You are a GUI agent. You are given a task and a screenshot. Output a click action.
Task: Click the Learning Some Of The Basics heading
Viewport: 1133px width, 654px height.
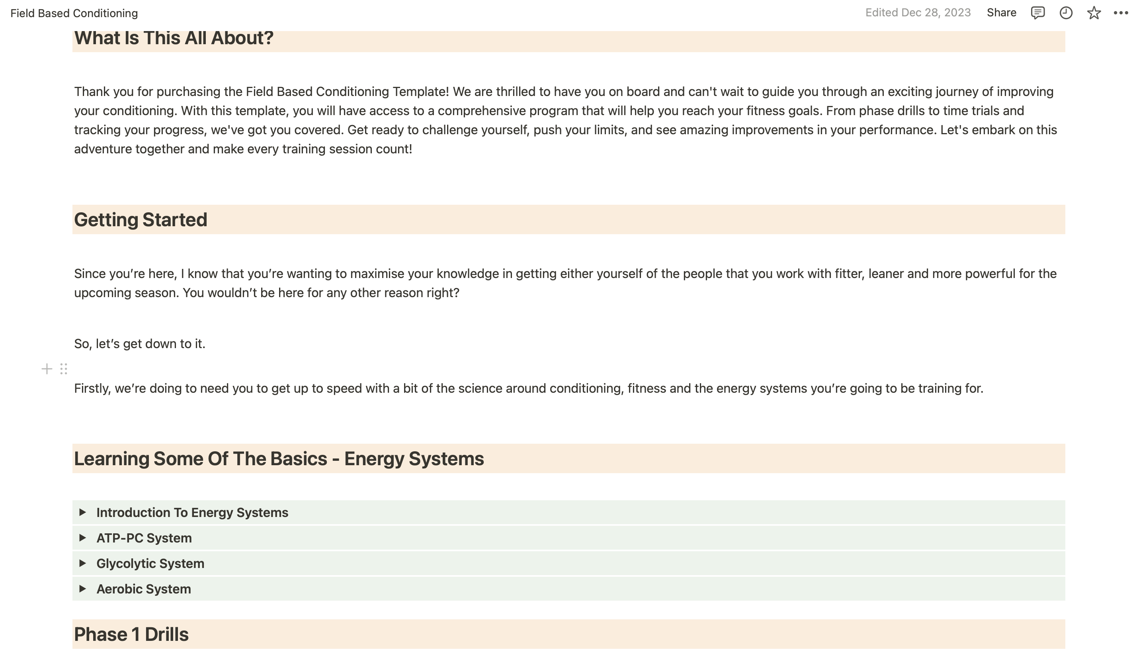pyautogui.click(x=279, y=458)
